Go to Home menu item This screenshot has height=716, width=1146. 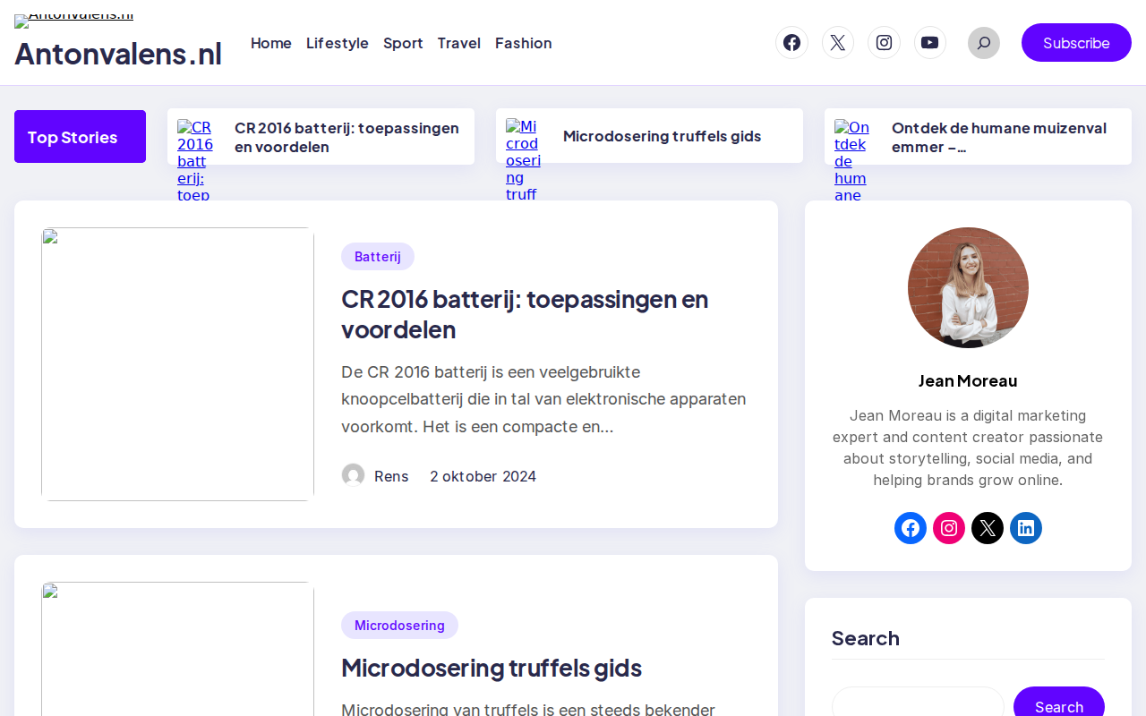pos(271,43)
